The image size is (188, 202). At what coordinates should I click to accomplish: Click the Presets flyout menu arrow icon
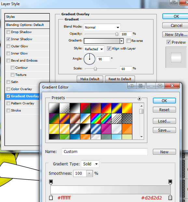(x=139, y=99)
